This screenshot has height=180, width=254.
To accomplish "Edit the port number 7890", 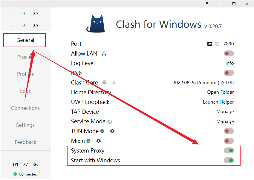I will tap(228, 44).
